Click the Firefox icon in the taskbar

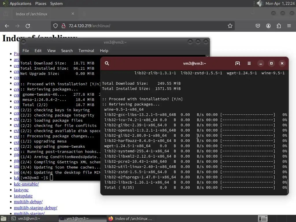pos(111,219)
